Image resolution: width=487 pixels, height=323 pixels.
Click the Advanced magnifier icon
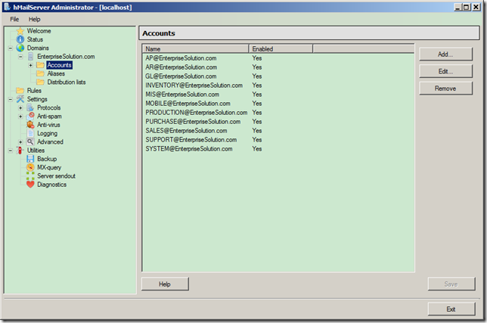[30, 141]
